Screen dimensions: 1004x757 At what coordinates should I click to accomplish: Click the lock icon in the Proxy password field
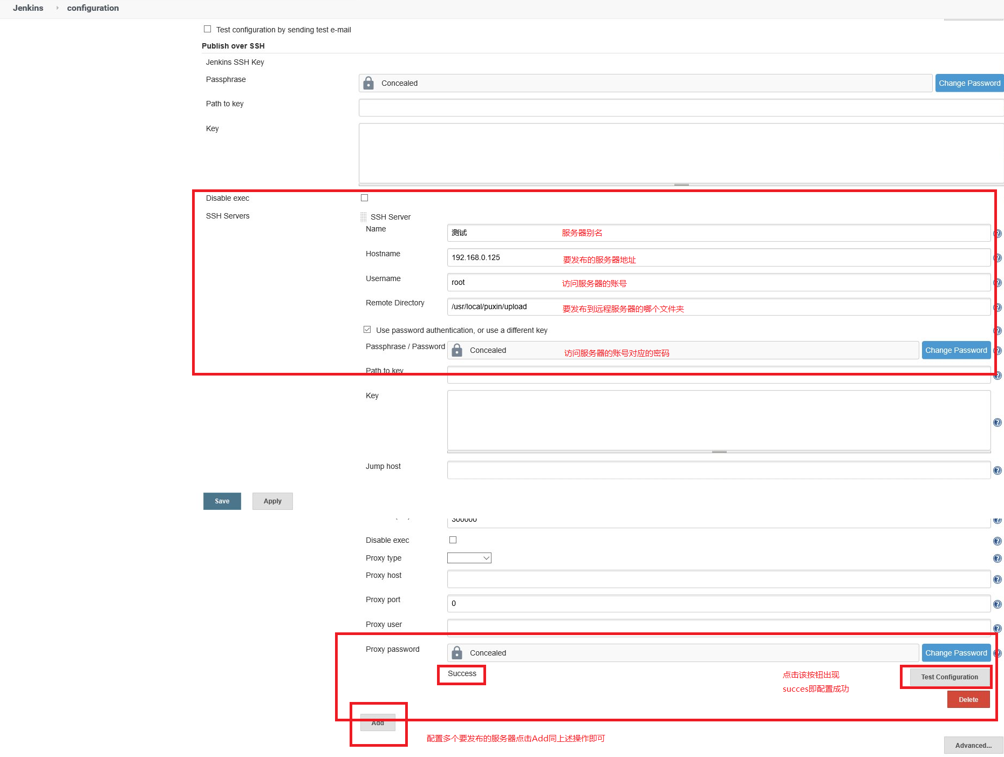457,653
